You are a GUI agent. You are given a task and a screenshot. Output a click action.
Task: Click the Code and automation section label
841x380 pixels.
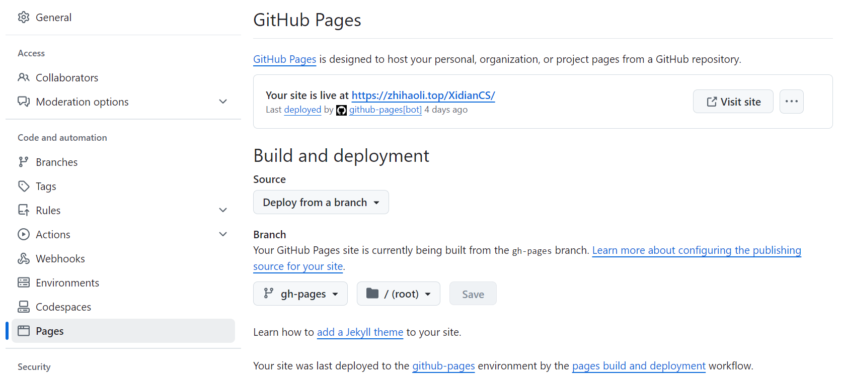point(62,138)
